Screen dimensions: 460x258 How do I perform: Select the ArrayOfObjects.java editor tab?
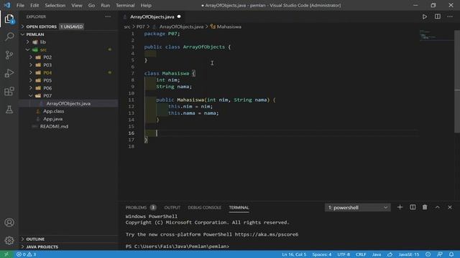(x=152, y=17)
